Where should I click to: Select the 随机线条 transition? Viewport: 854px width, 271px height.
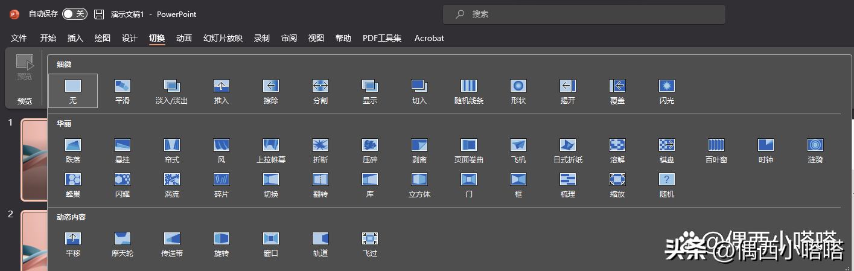pyautogui.click(x=469, y=91)
